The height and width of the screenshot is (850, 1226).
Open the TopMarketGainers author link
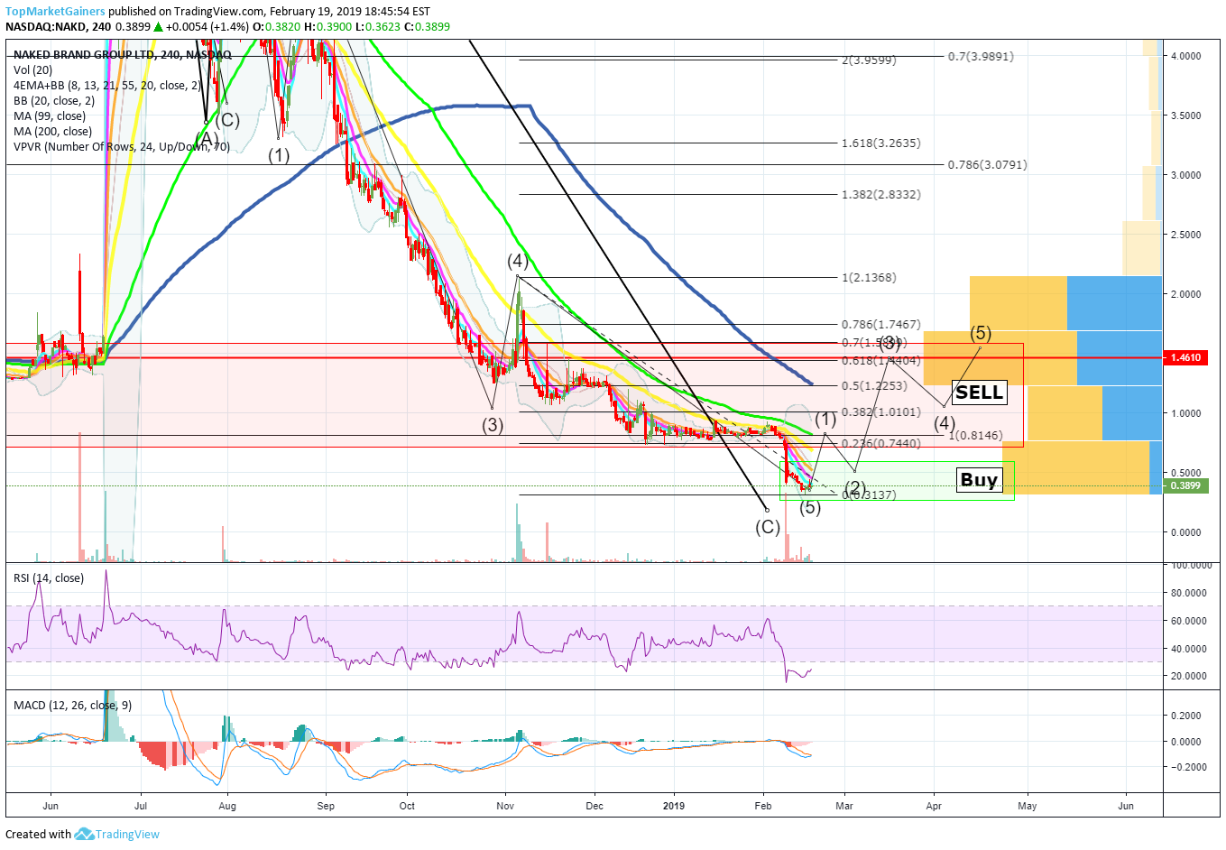55,12
